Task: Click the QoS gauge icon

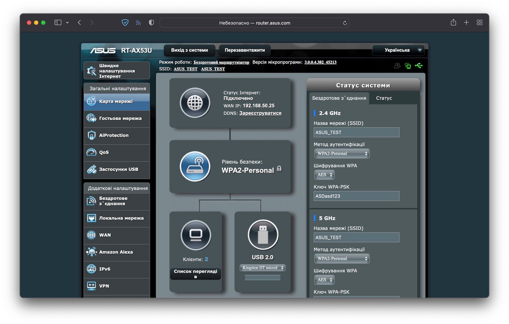Action: tap(91, 152)
